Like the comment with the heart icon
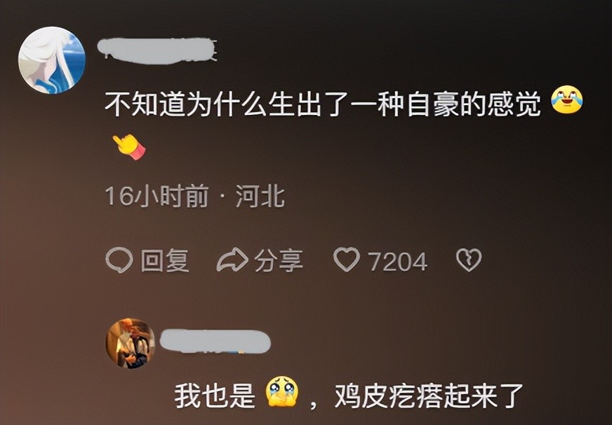Image resolution: width=612 pixels, height=425 pixels. point(346,260)
